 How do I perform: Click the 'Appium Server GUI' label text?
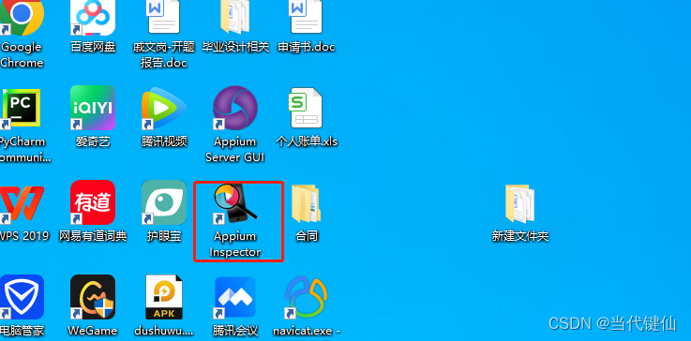tap(235, 149)
